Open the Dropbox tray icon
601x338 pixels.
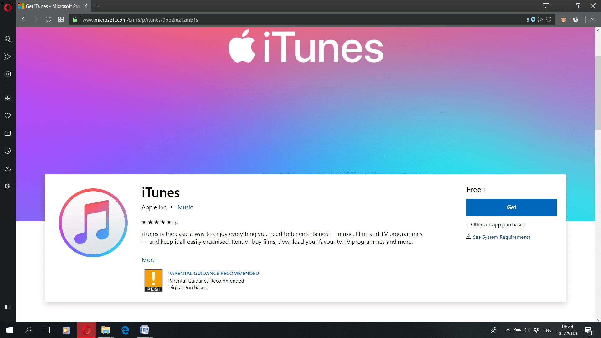536,330
